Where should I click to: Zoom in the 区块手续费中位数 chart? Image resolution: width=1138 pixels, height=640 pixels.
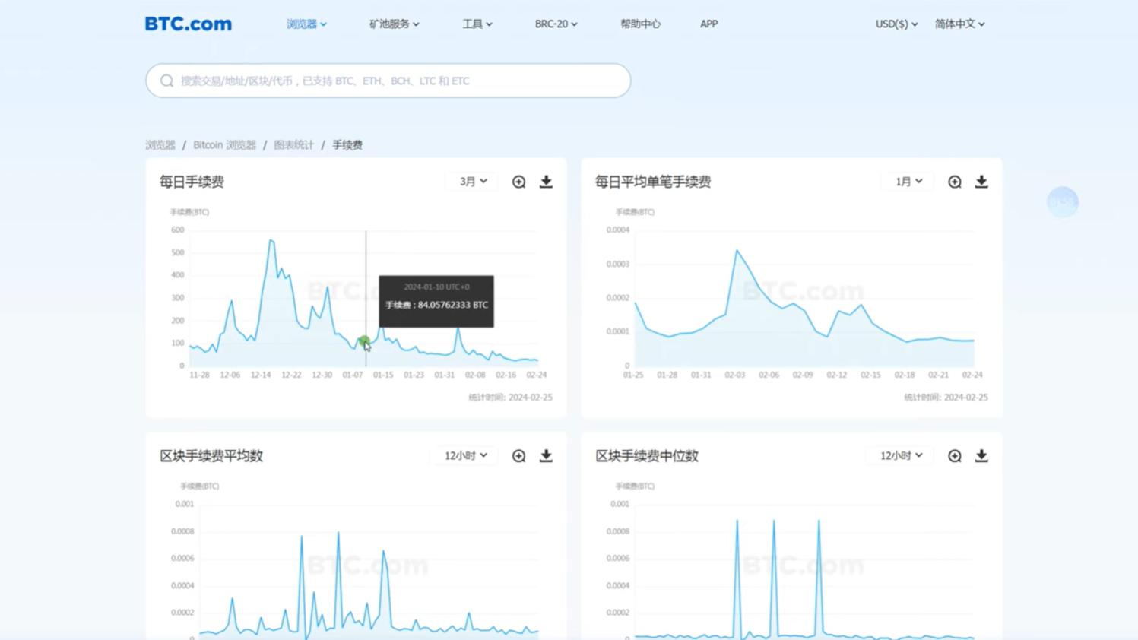(954, 456)
